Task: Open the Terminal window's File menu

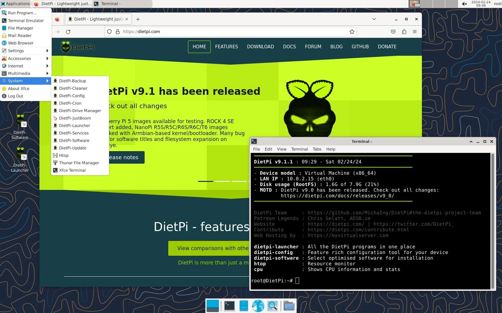Action: [256, 149]
